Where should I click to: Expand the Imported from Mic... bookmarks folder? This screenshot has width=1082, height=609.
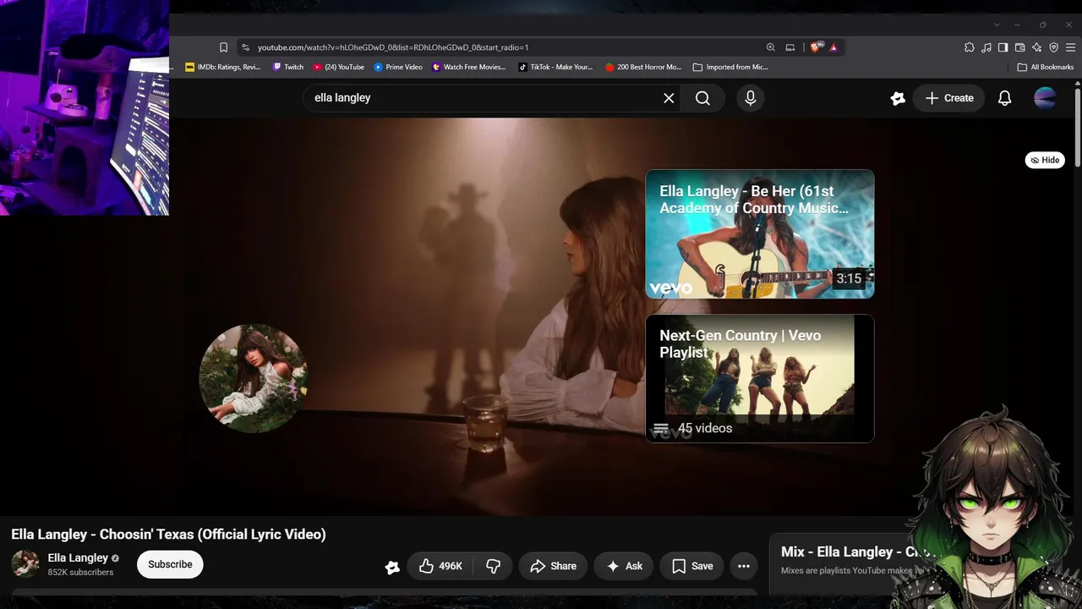tap(730, 67)
